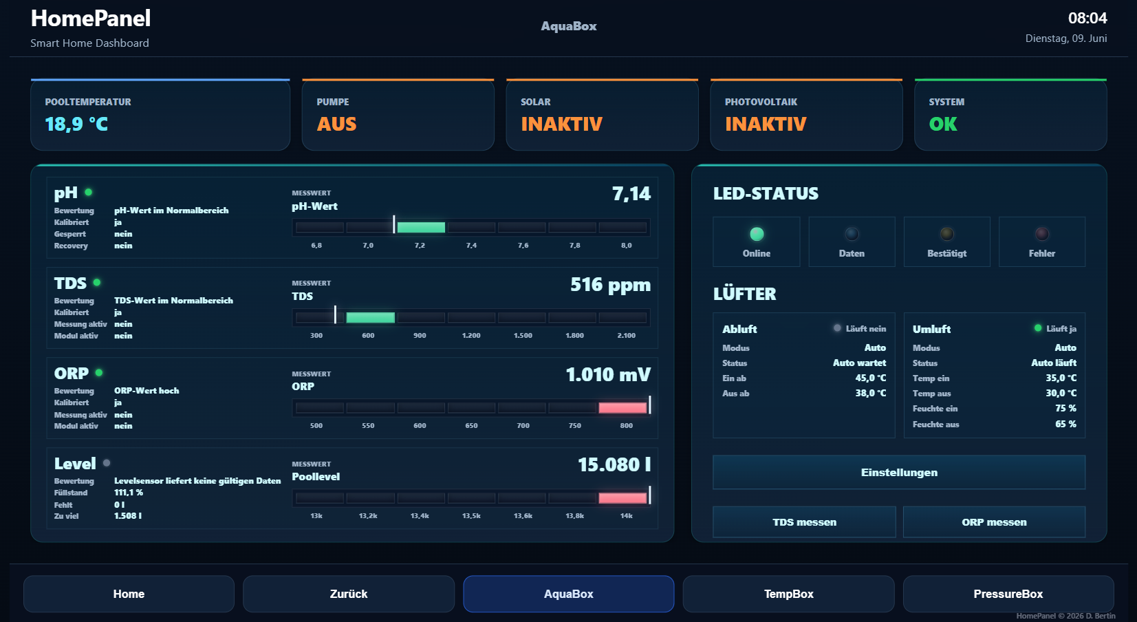Click the AquaBox header title
Viewport: 1137px width, 622px height.
[569, 26]
